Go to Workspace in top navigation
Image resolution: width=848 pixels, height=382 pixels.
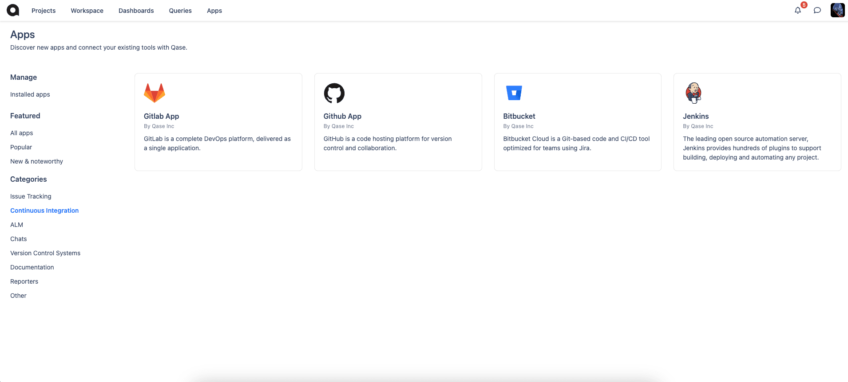(x=87, y=11)
